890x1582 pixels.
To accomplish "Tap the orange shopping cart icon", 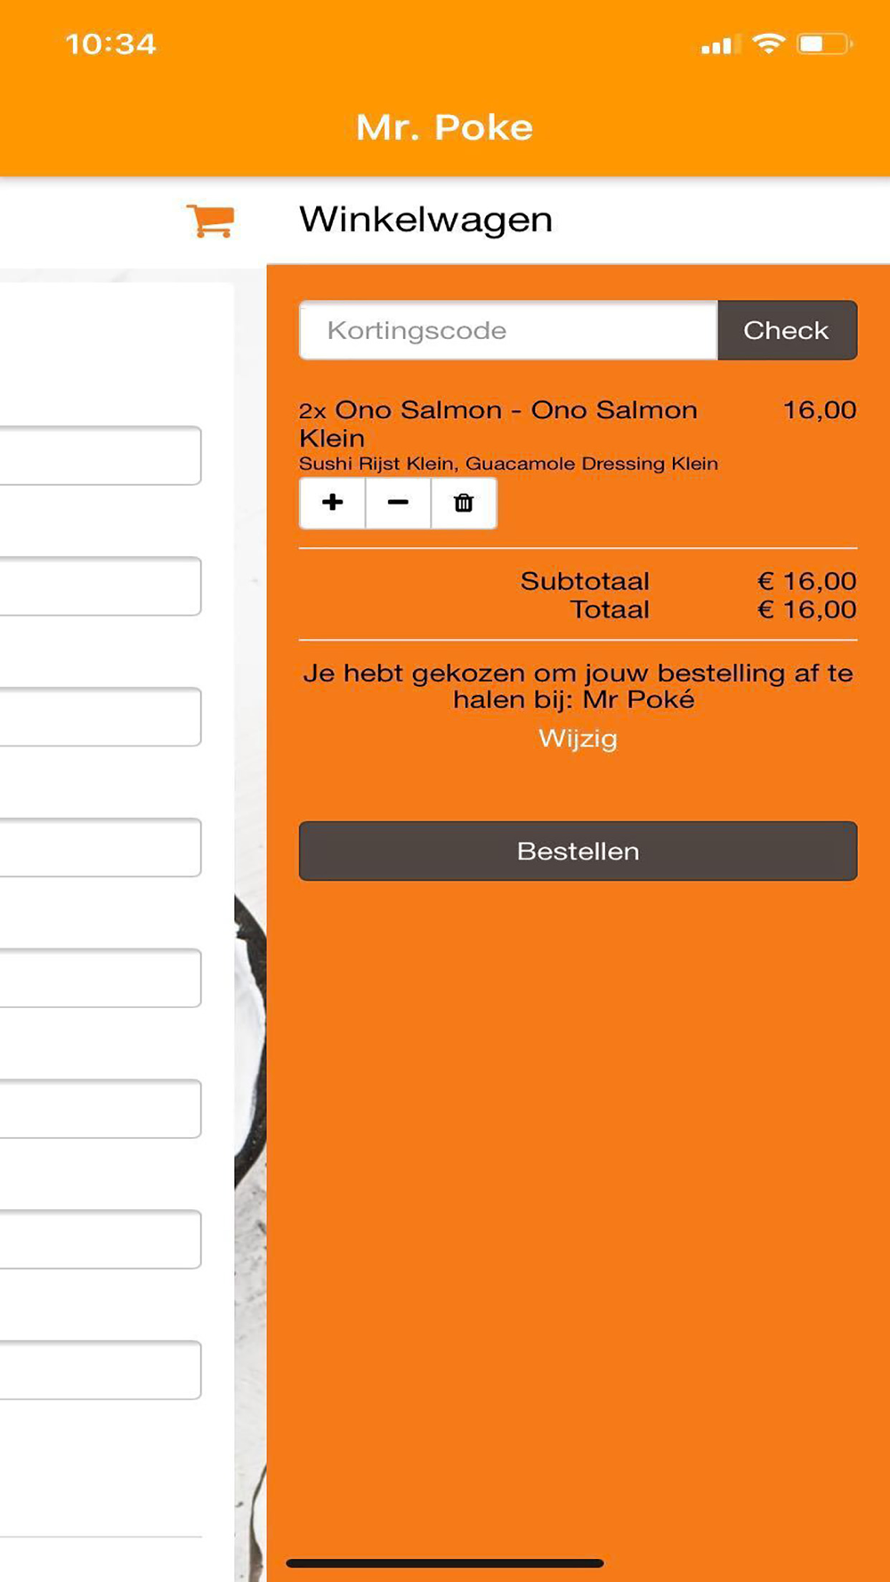I will (210, 220).
